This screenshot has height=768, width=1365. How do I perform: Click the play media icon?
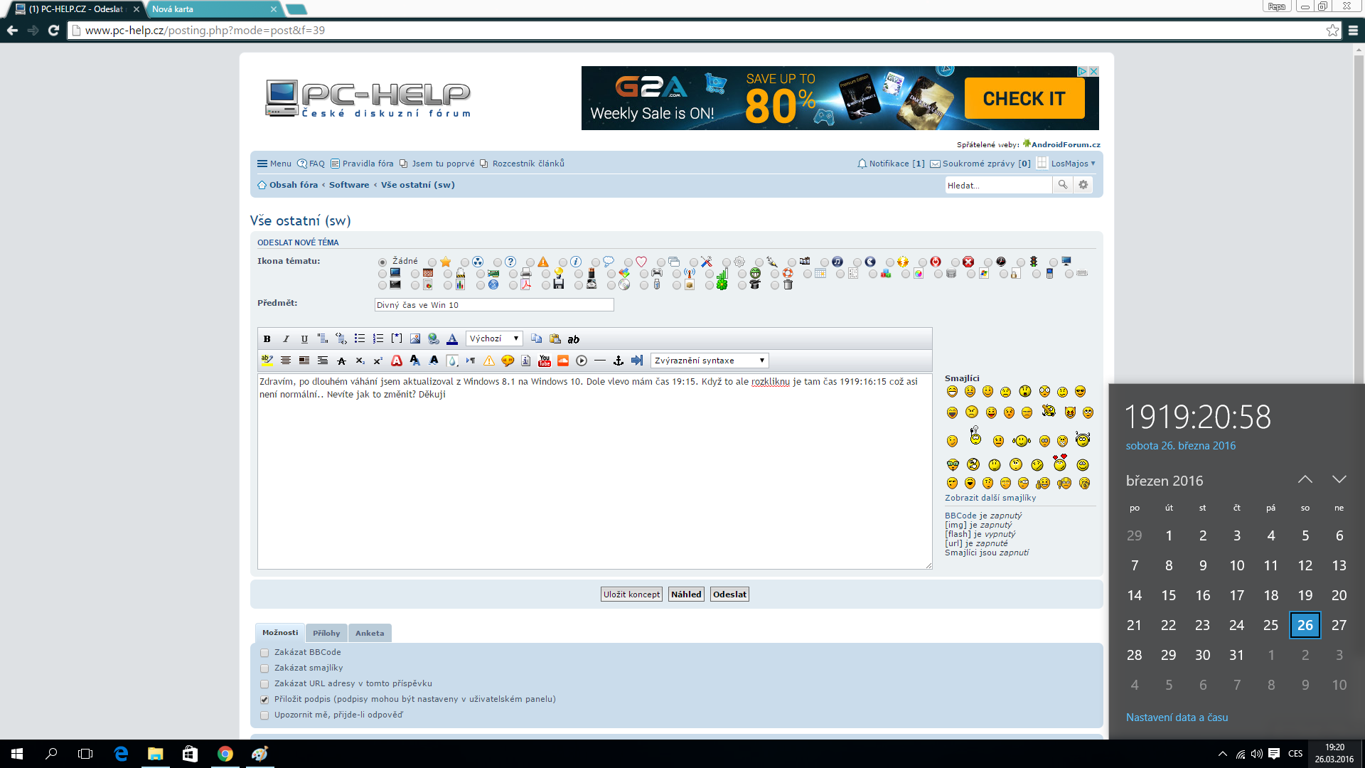(x=582, y=361)
